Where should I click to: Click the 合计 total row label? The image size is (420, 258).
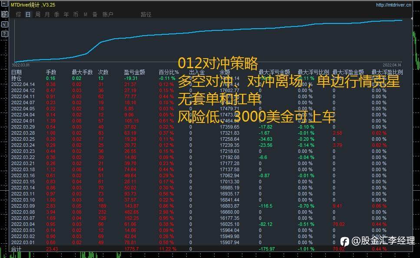pos(17,249)
